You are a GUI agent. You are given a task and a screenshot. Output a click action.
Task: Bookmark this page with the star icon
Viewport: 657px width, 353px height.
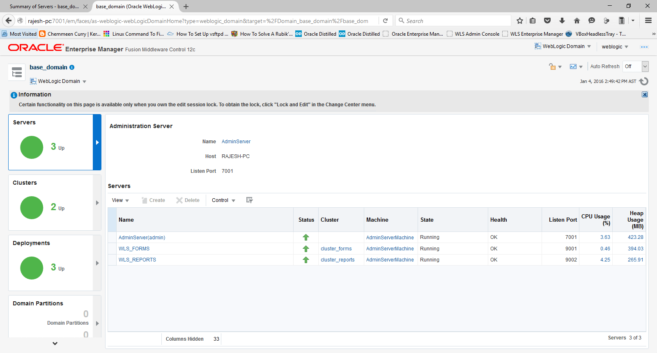tap(520, 21)
